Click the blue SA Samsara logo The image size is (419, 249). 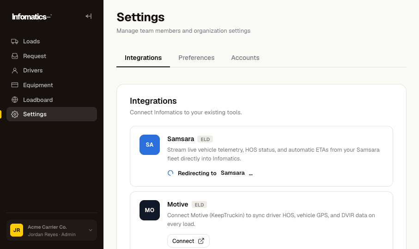(x=150, y=145)
